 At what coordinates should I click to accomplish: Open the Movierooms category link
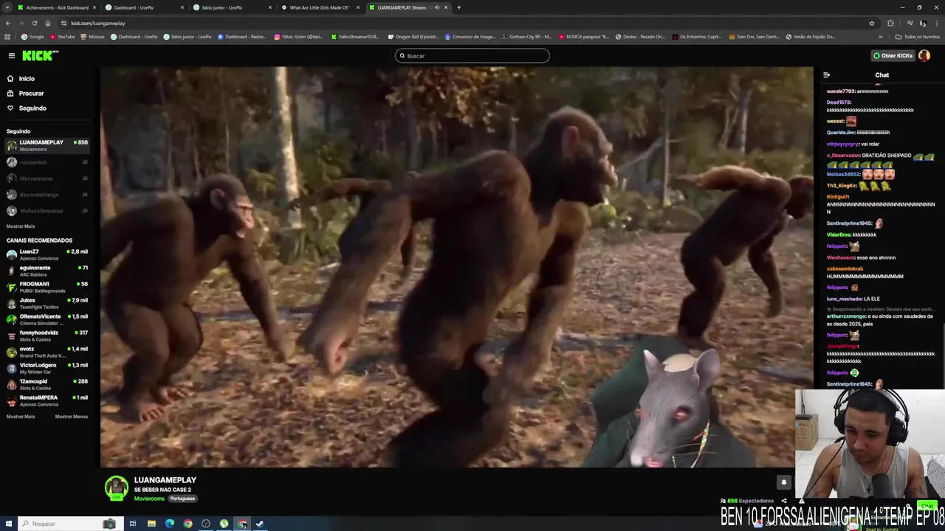point(149,499)
